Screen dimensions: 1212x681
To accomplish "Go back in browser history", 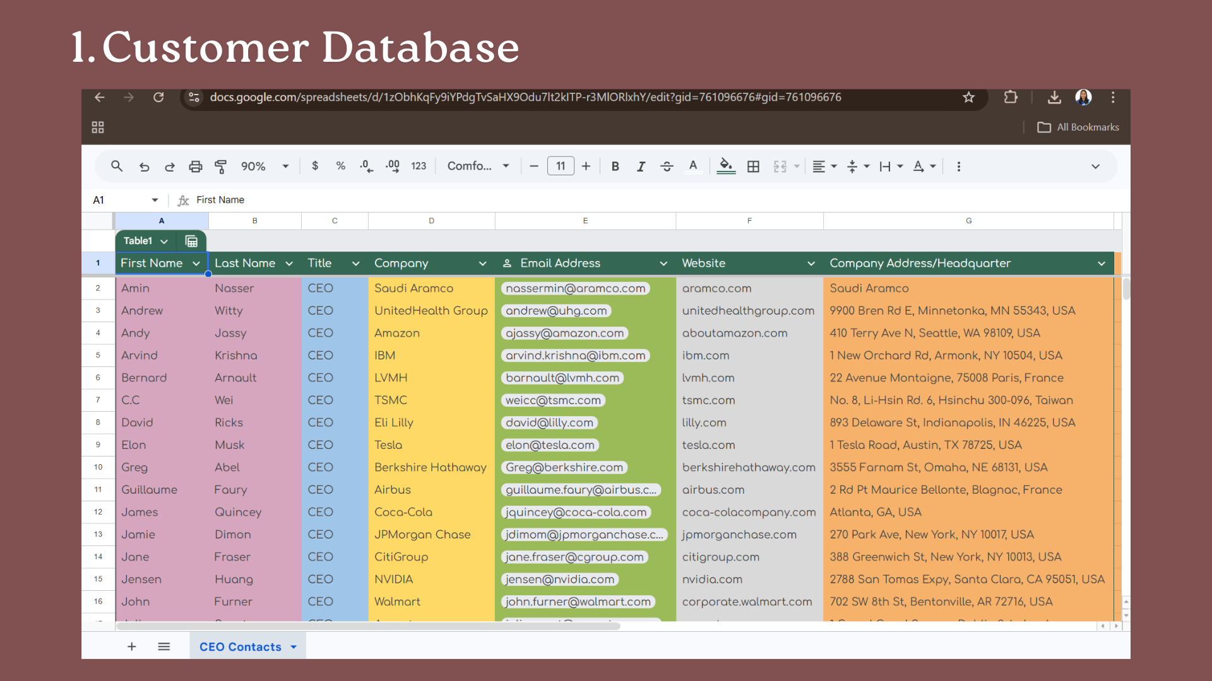I will coord(100,97).
